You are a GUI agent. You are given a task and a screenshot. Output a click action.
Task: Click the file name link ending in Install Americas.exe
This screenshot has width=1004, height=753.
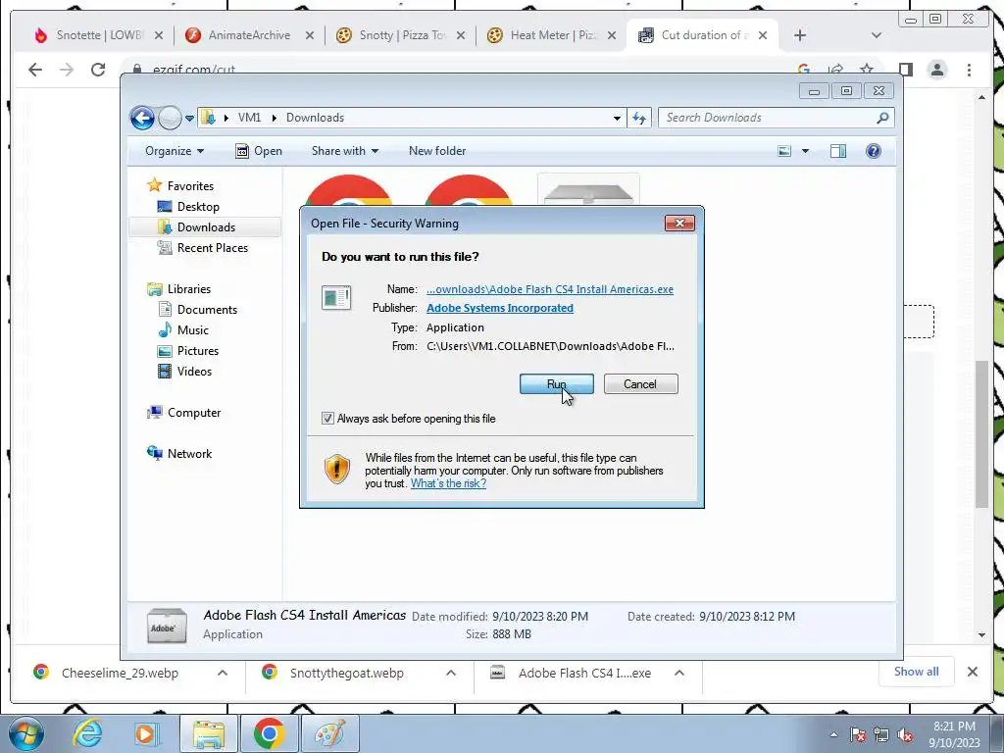coord(550,289)
